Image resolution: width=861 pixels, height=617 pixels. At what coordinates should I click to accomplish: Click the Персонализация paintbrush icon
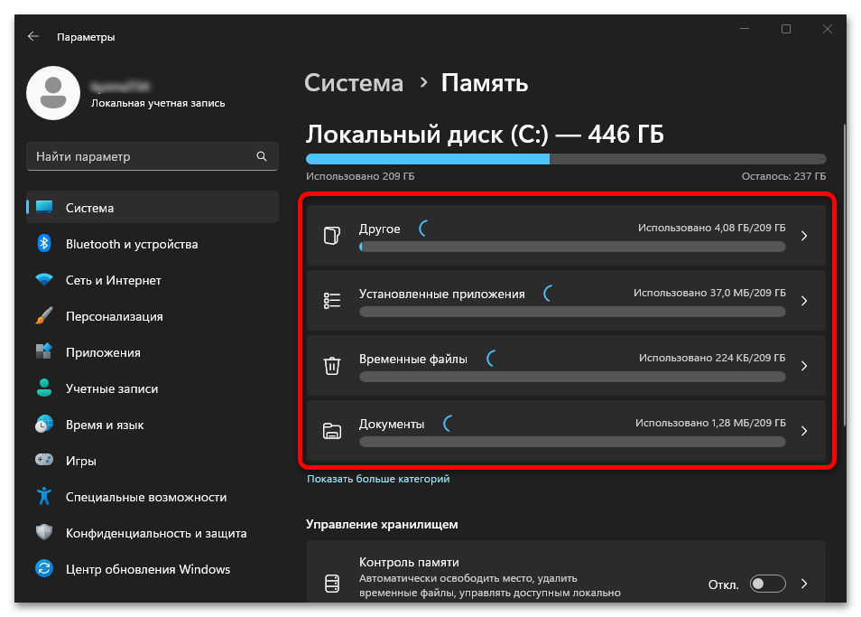(x=44, y=316)
